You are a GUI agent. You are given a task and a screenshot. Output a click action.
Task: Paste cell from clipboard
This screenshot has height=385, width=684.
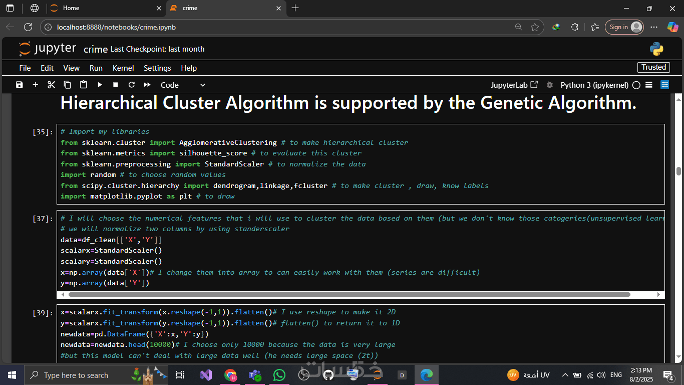coord(84,85)
